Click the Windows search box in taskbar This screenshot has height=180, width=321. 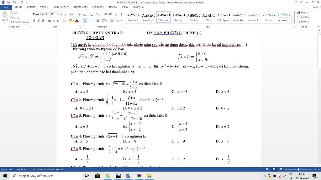[x=46, y=176]
